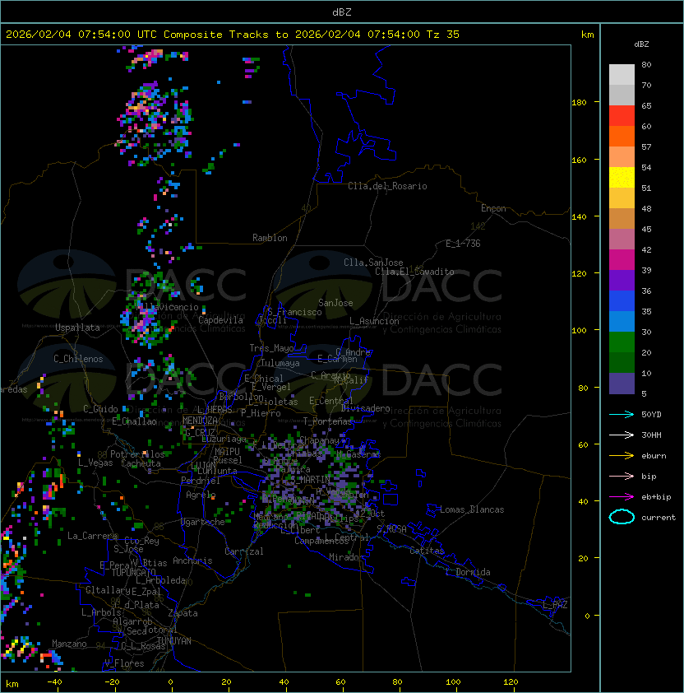The height and width of the screenshot is (693, 684).
Task: Click the green swatch between 30 and 20
Action: click(x=622, y=342)
